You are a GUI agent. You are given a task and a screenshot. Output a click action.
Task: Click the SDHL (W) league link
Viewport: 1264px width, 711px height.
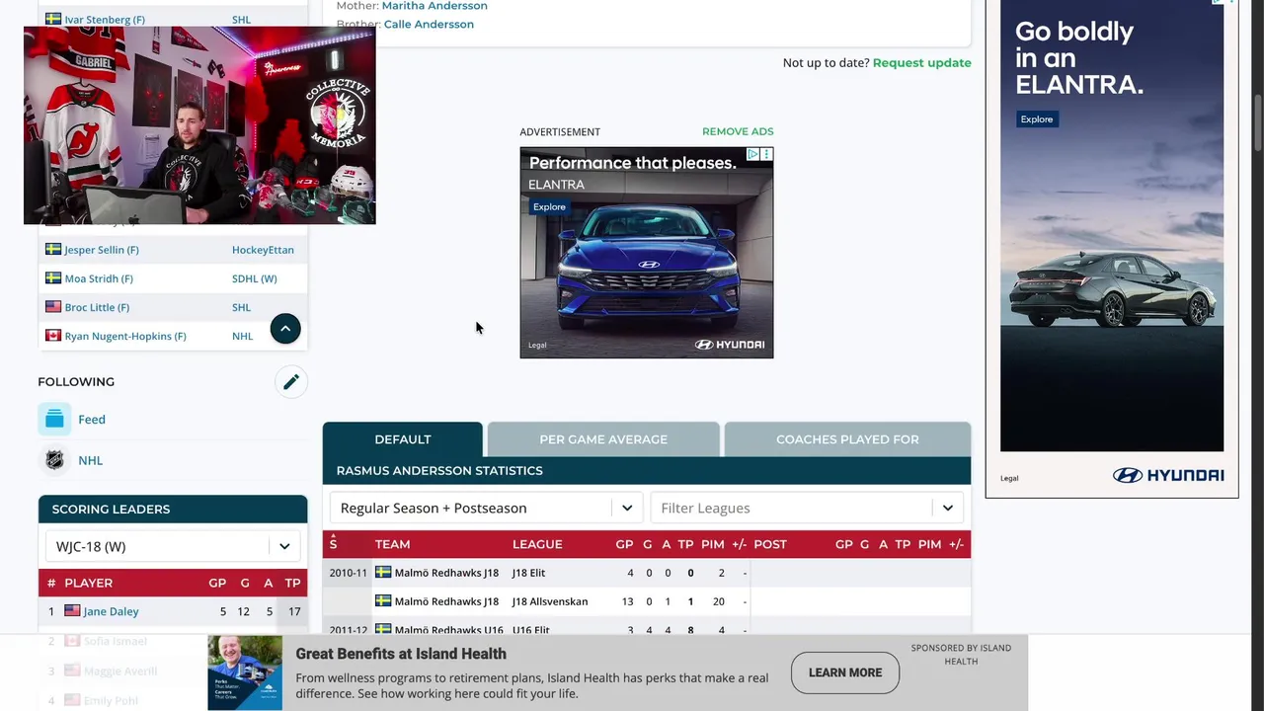[x=255, y=278]
